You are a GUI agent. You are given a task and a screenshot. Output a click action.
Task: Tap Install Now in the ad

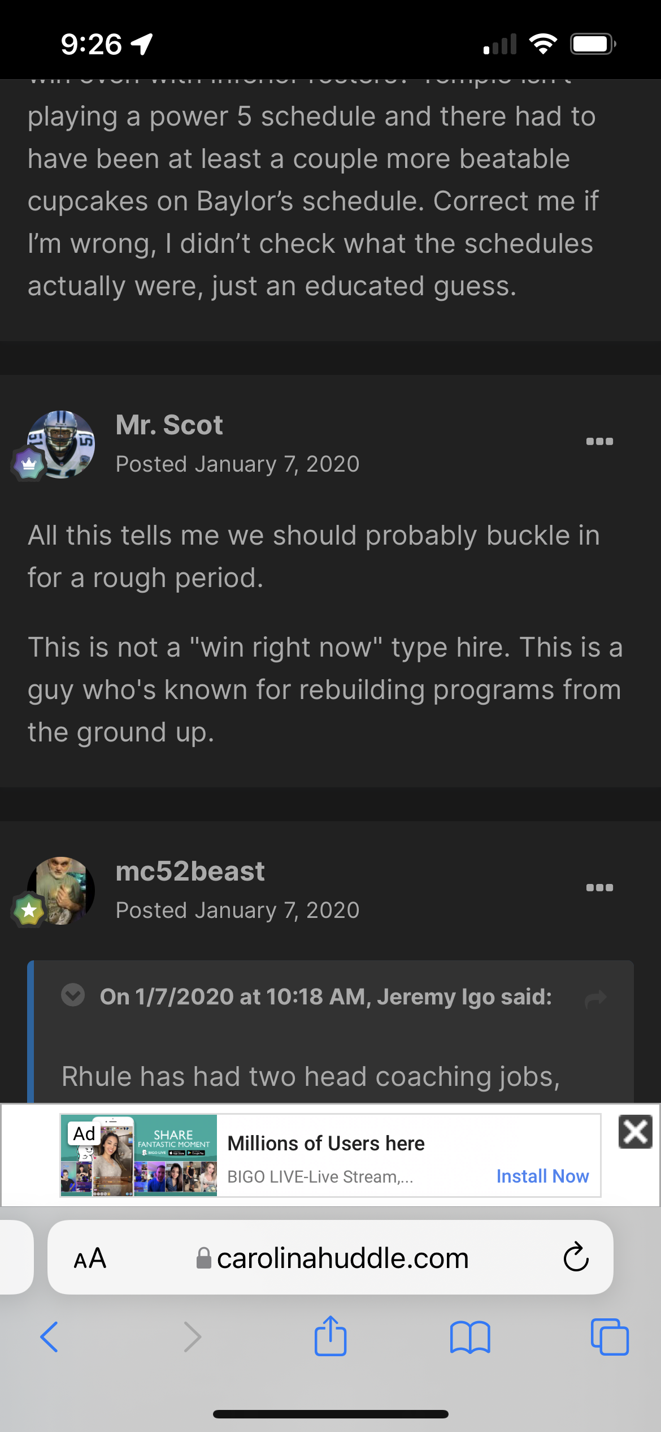542,1176
